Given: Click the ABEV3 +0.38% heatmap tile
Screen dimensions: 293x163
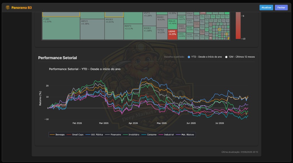Looking at the screenshot, I should [x=92, y=29].
